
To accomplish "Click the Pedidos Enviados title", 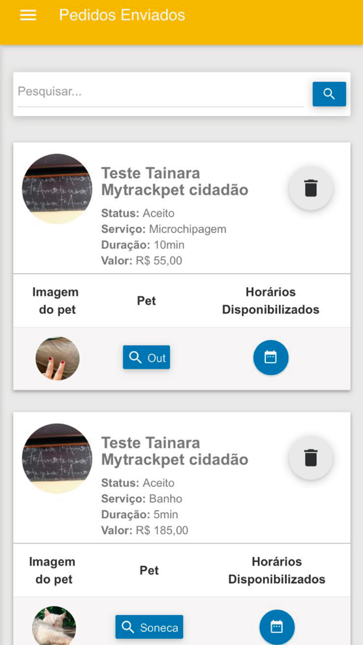I will click(122, 15).
